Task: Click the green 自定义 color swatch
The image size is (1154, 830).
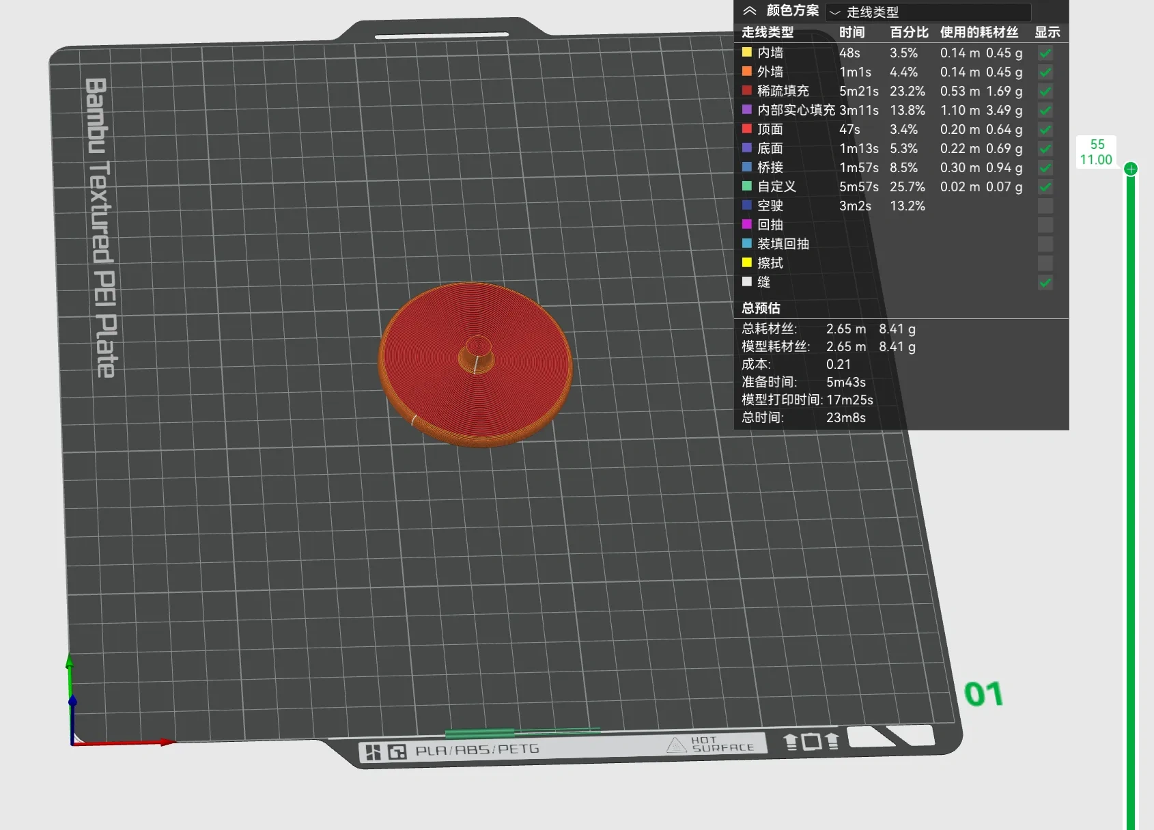Action: [747, 186]
